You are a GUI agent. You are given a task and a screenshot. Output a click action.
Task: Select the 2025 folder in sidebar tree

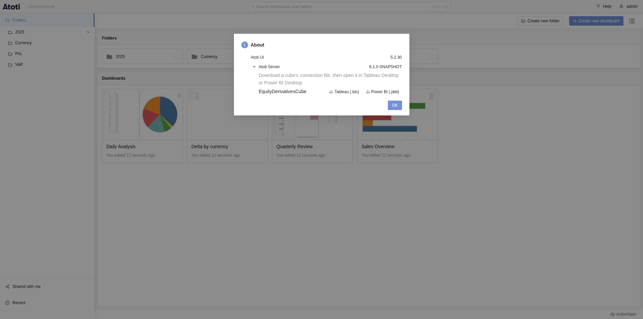click(x=47, y=32)
